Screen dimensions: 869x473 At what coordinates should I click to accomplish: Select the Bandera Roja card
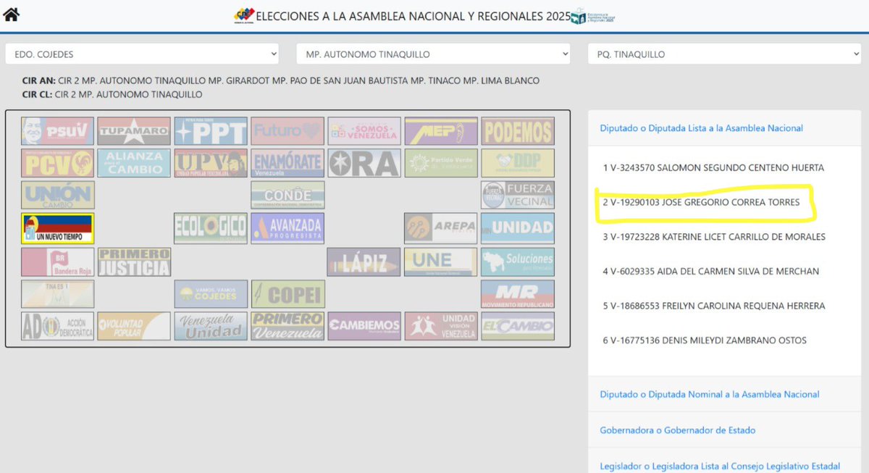pyautogui.click(x=57, y=261)
